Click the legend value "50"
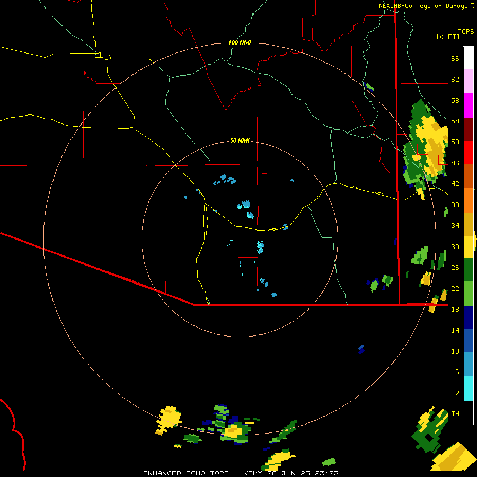477x477 pixels. [x=455, y=142]
